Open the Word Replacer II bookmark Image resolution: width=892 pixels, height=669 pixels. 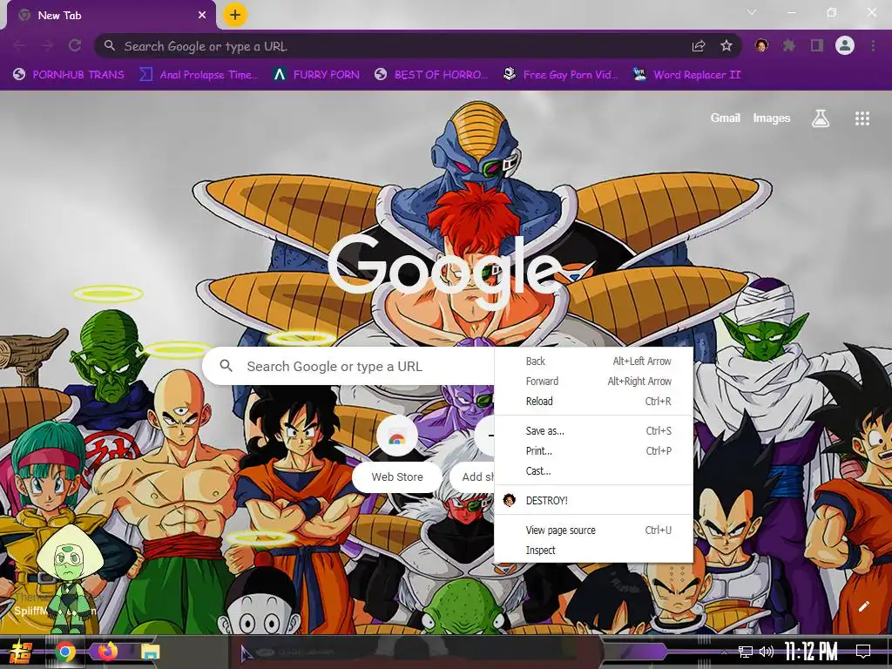tap(686, 75)
